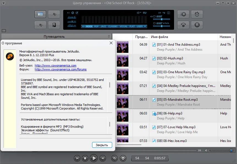Enable the BBE ViVA effect checkbox
The height and width of the screenshot is (164, 237).
pos(154,23)
